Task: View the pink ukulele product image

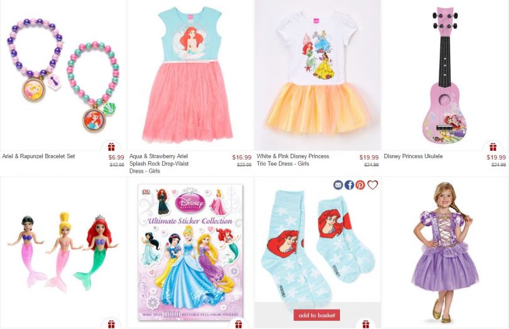Action: 446,75
